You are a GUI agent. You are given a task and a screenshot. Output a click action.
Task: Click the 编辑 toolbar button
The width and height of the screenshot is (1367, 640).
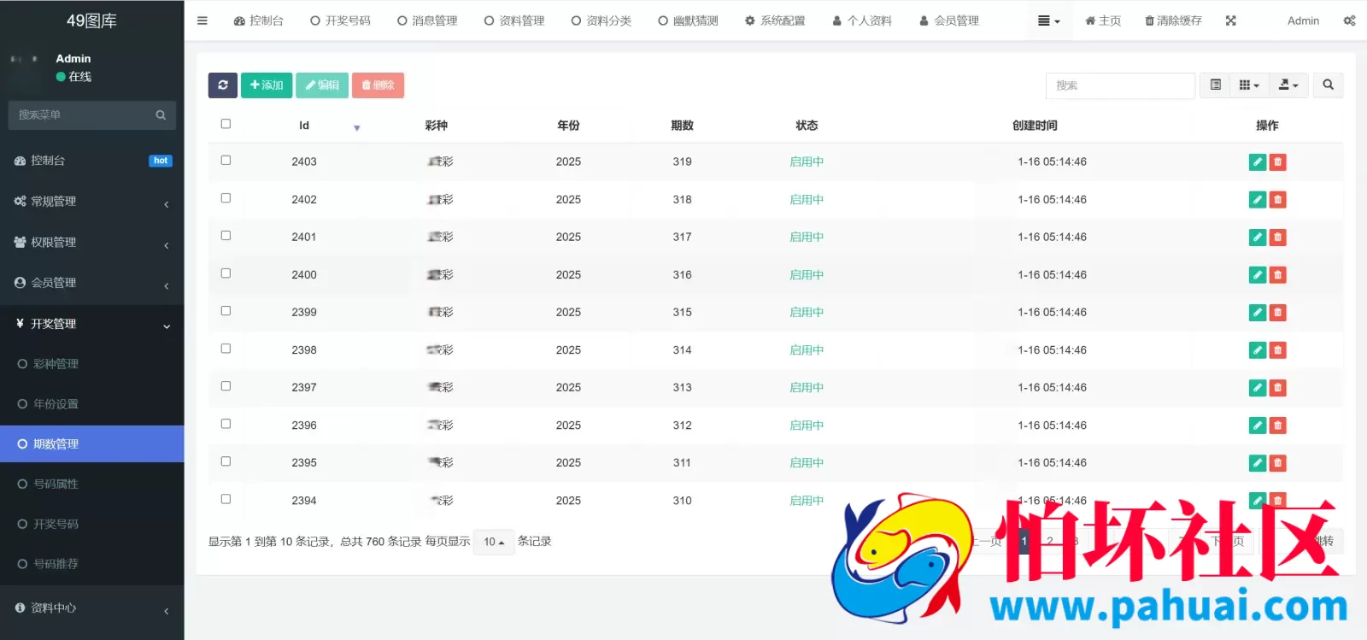322,85
